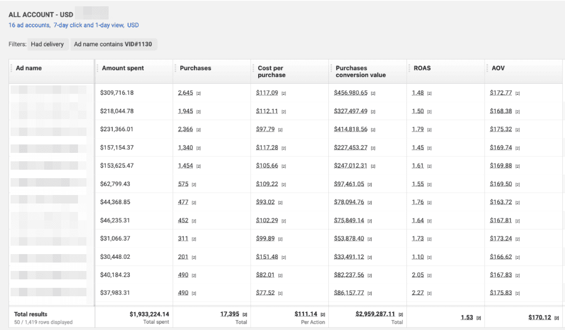Click the drag handle beside ROAS header

[410, 68]
